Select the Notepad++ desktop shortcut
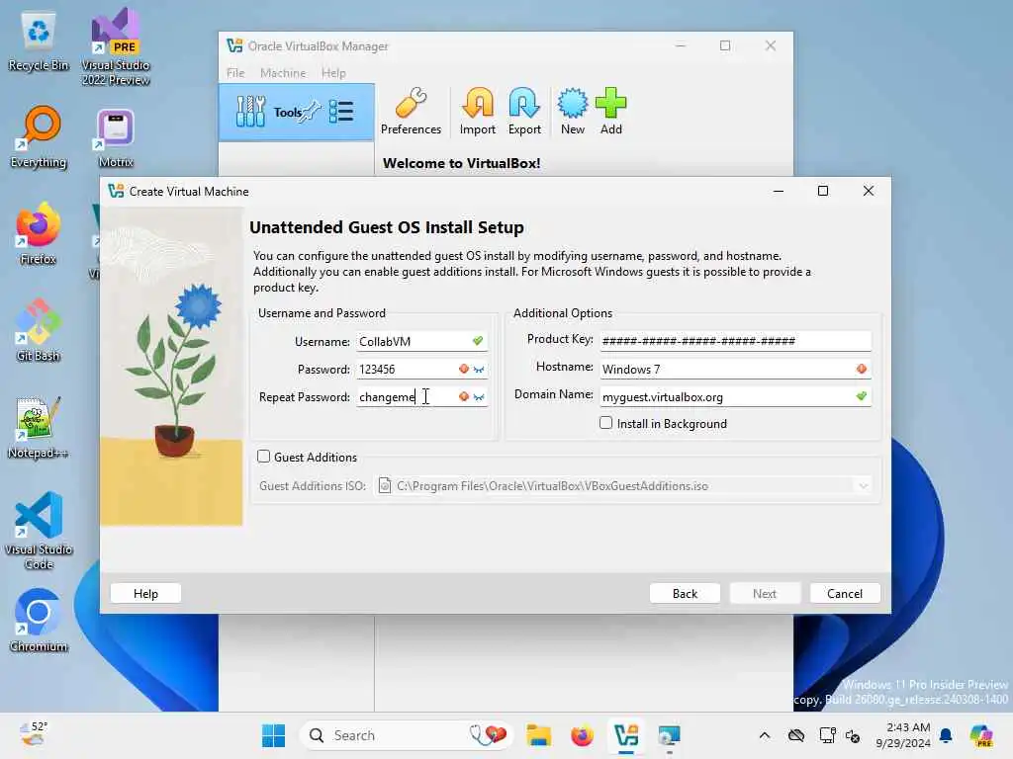 (39, 427)
